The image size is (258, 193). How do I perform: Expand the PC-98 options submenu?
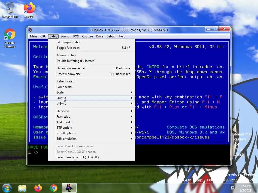coord(91,133)
